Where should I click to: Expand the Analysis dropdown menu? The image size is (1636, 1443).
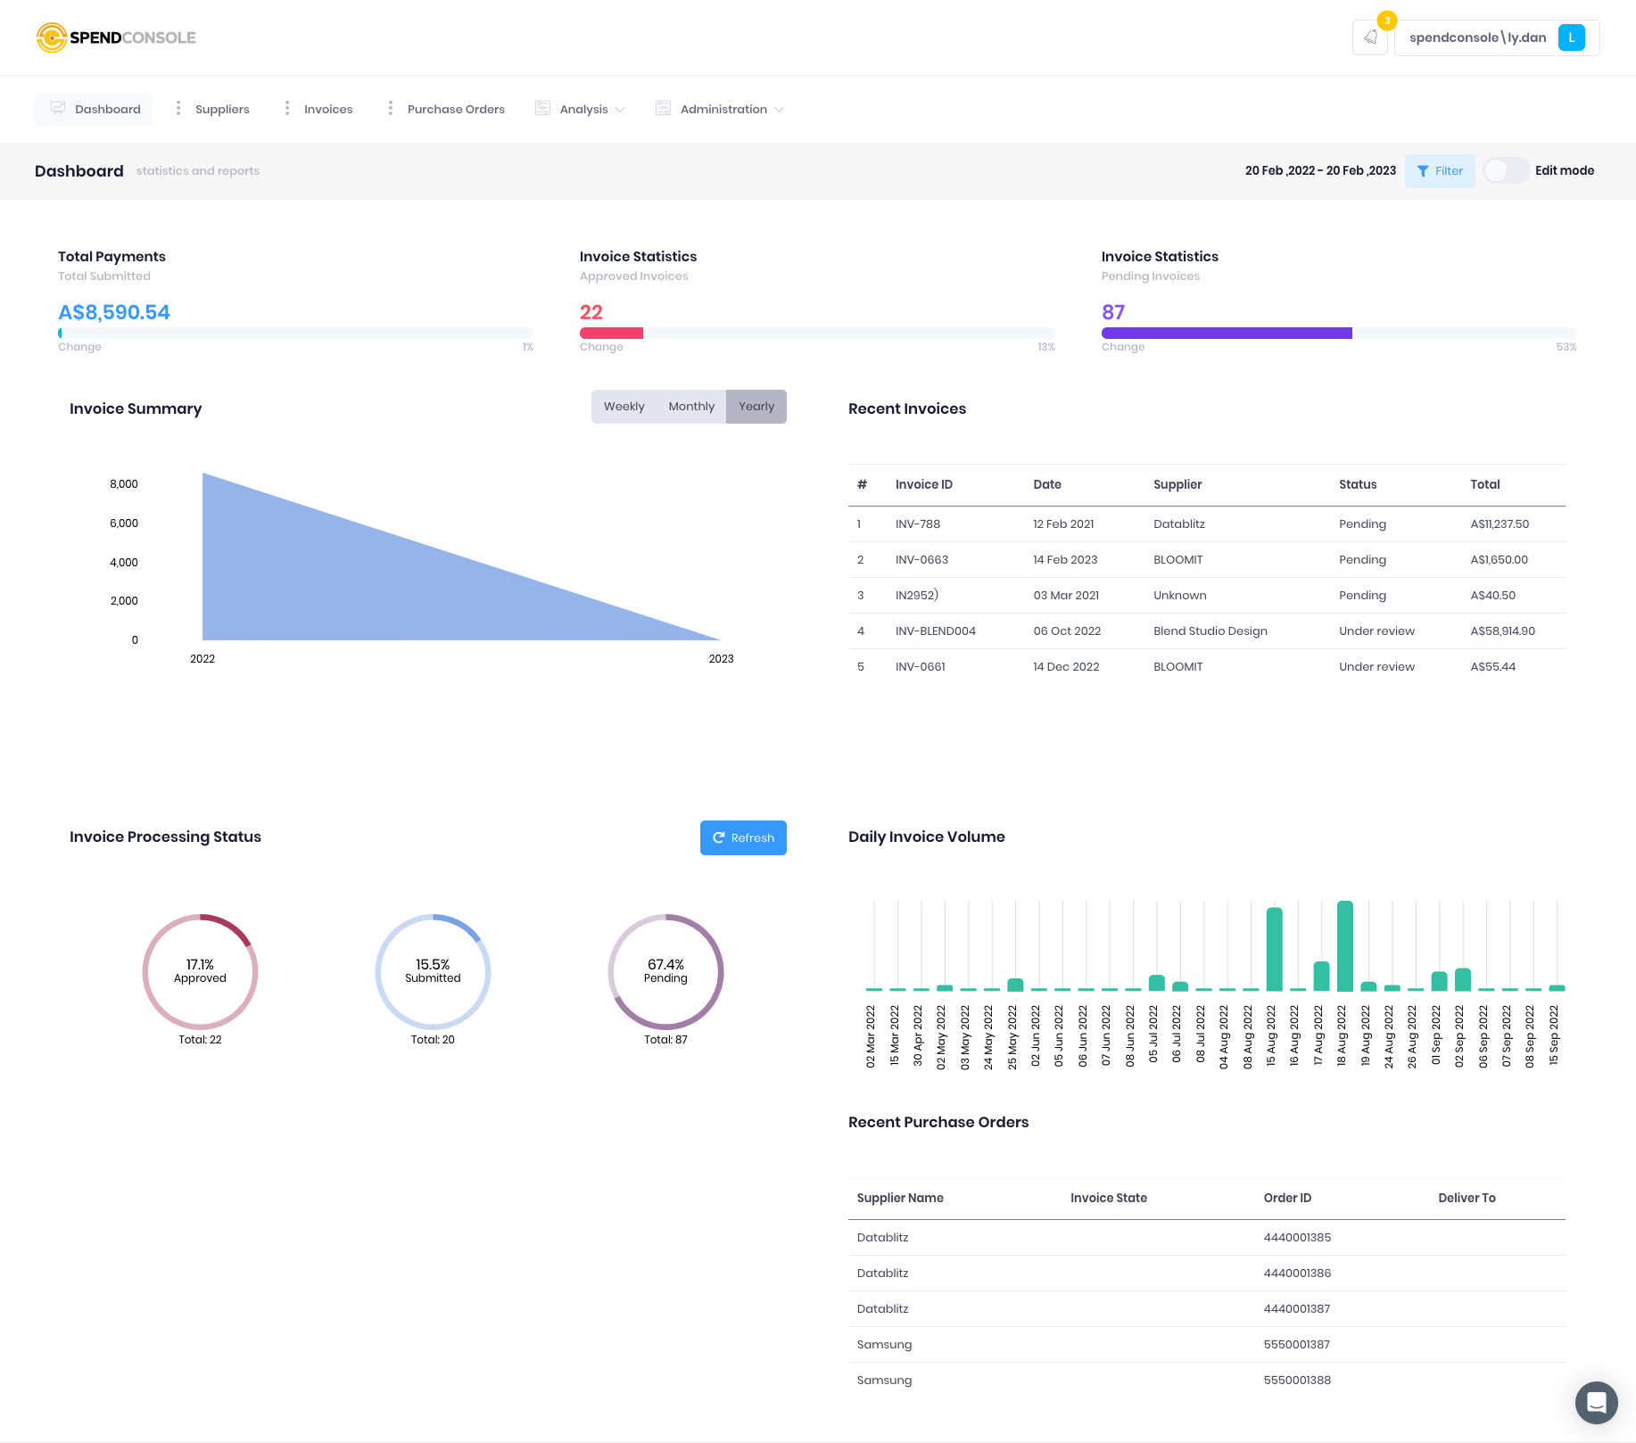point(620,110)
